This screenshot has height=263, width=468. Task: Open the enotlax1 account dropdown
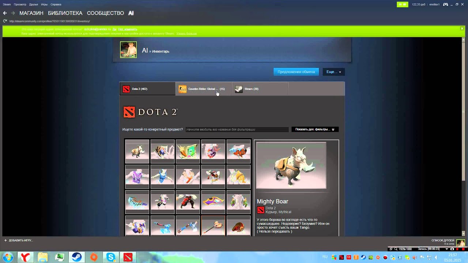pyautogui.click(x=434, y=4)
